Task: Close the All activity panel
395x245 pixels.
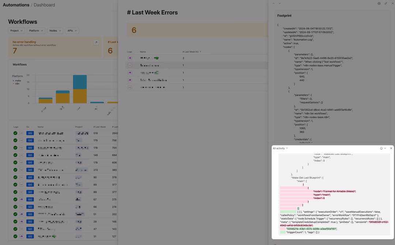Action: click(x=391, y=148)
